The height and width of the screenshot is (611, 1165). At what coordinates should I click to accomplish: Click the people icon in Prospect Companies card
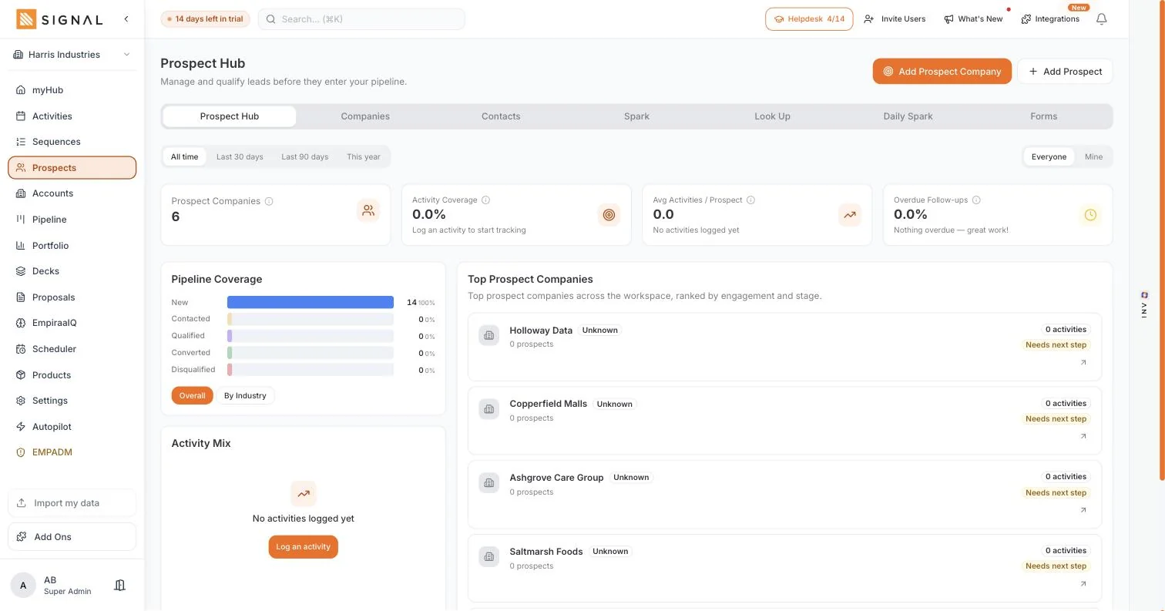368,210
